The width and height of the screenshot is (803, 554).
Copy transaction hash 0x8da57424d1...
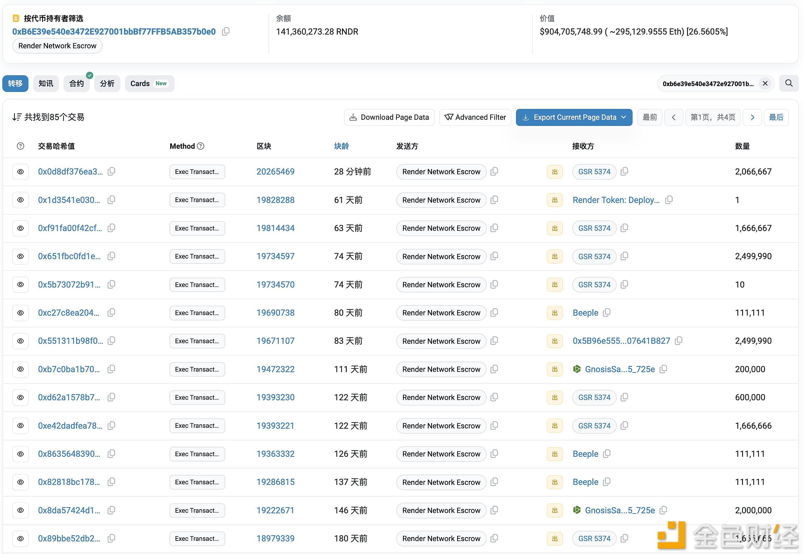(x=112, y=510)
